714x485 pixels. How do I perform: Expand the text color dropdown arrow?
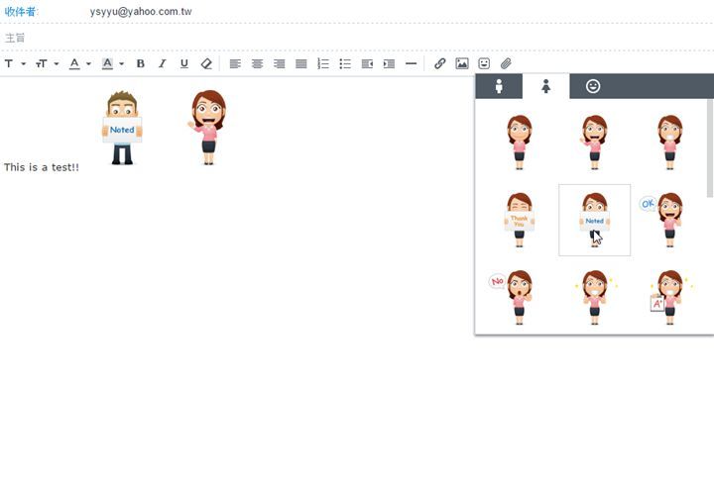89,63
